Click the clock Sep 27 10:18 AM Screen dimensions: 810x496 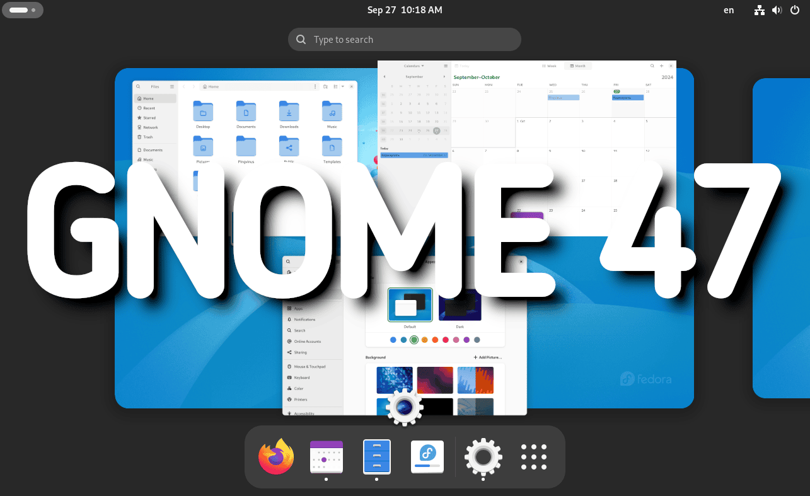pyautogui.click(x=405, y=10)
